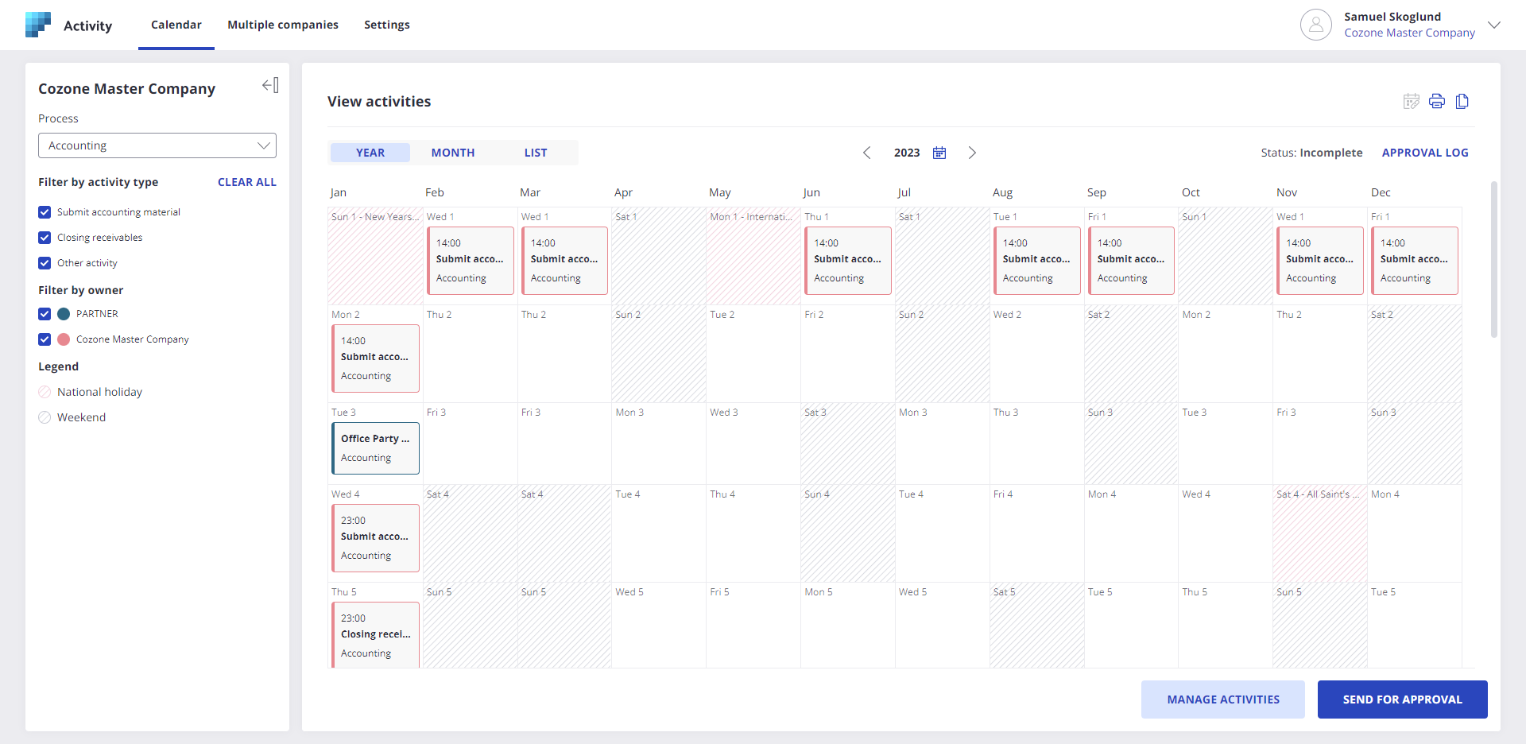Click Cozone Master Company link under user name
The image size is (1526, 744).
pyautogui.click(x=1409, y=33)
